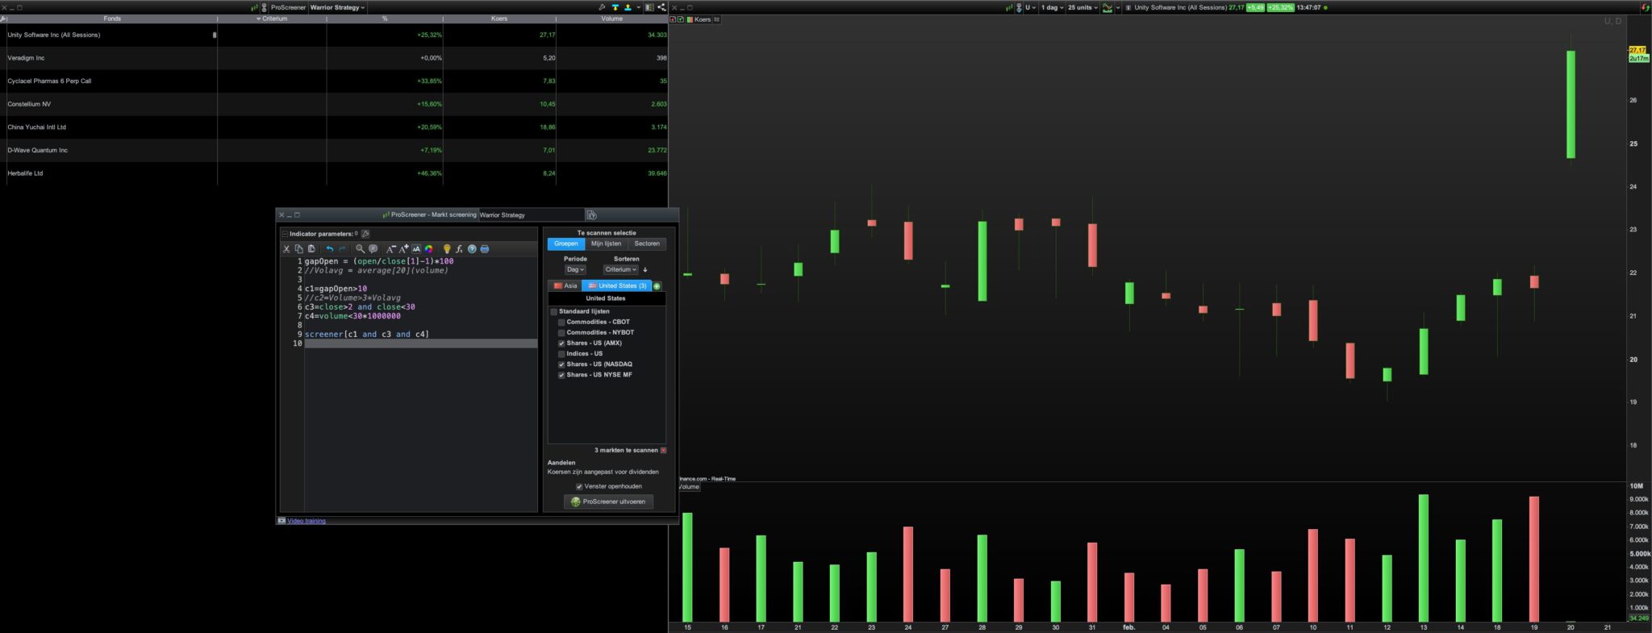Click the columns layout icon in the results toolbar

[649, 7]
